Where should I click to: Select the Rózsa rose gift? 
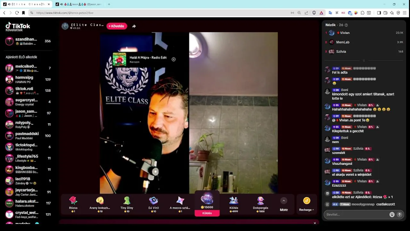(x=73, y=204)
